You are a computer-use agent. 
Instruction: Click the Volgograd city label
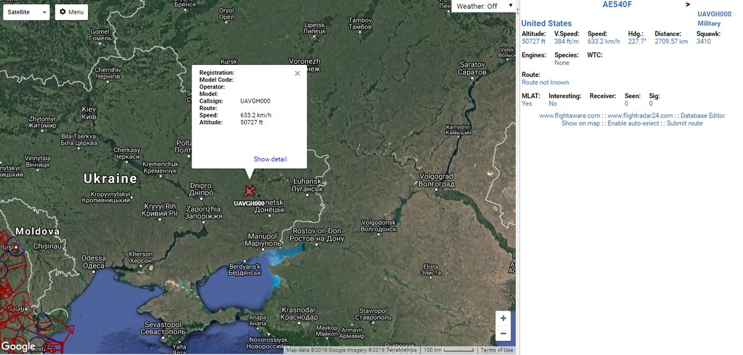(x=436, y=180)
